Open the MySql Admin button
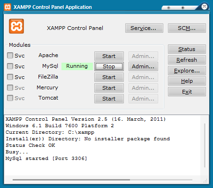 click(x=143, y=66)
